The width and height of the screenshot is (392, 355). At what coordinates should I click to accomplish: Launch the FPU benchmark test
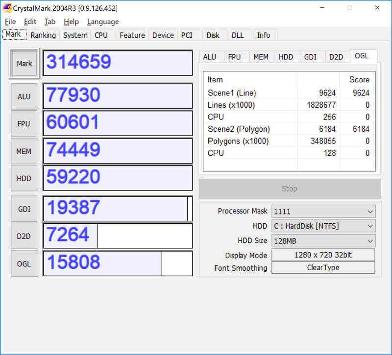tap(24, 123)
